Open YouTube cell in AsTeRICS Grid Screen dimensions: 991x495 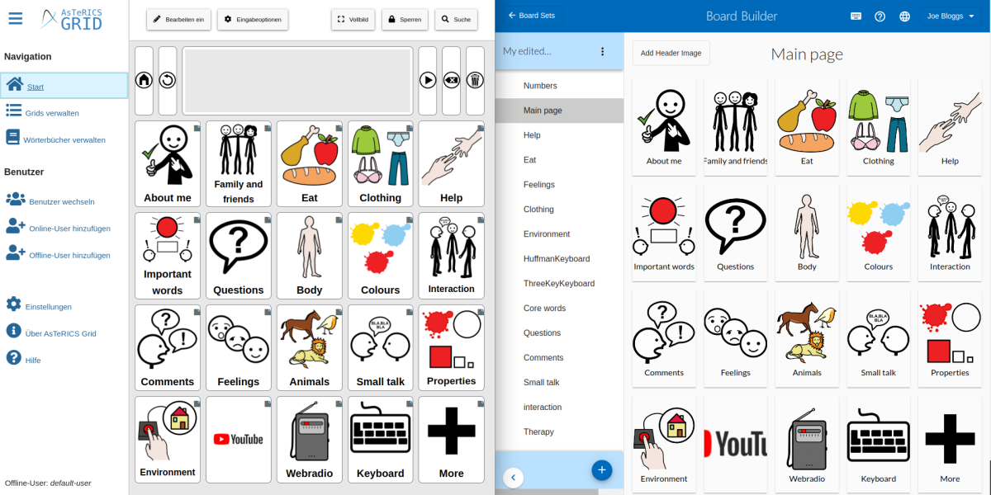click(x=239, y=440)
